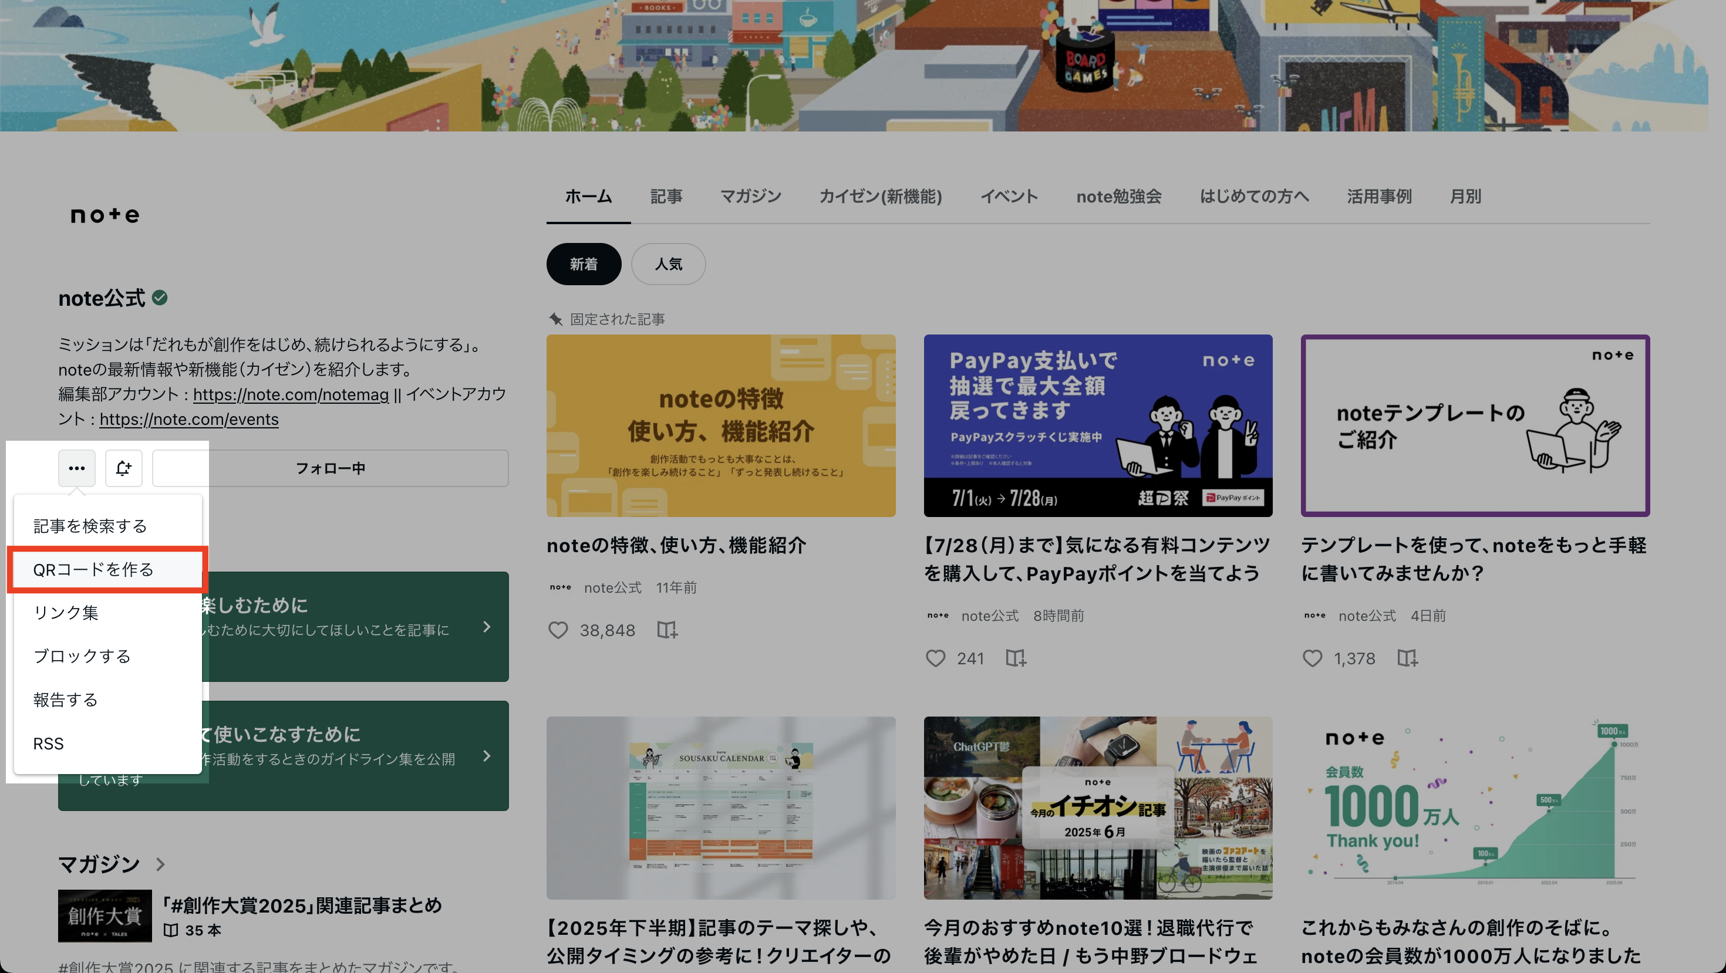Choose 報告する from the menu

107,700
